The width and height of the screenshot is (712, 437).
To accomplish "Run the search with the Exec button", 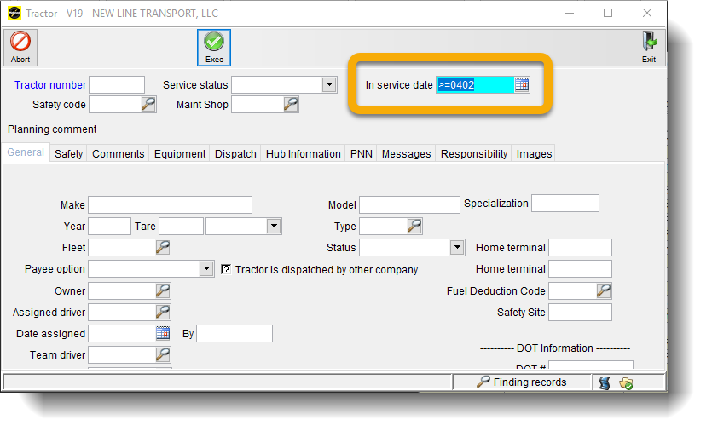I will pos(214,47).
